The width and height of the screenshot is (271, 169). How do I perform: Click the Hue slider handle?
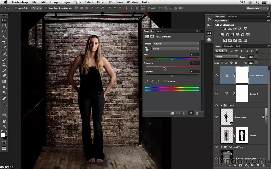[172, 59]
